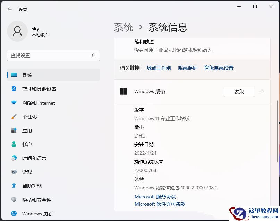Navigate to 系统 via breadcrumb
280x221 pixels.
123,27
